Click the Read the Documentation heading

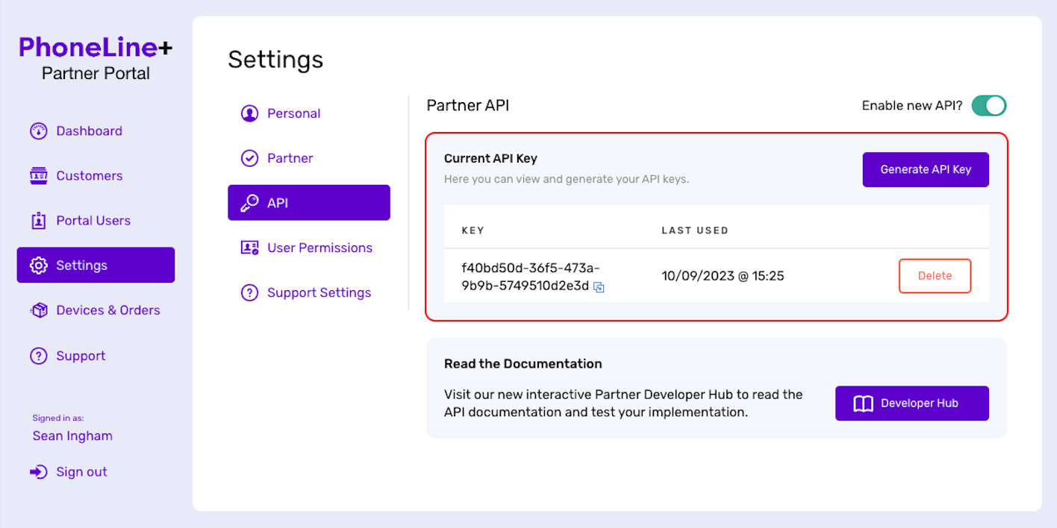pyautogui.click(x=523, y=364)
